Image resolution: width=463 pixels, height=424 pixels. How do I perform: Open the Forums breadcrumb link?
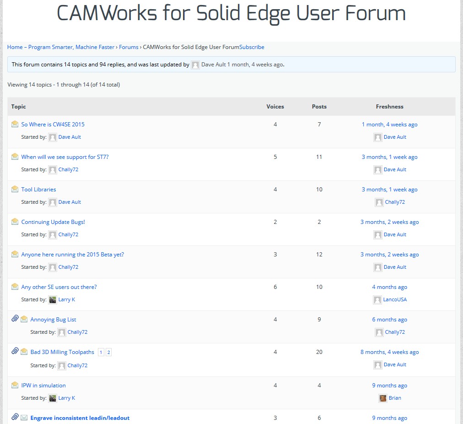(x=129, y=47)
